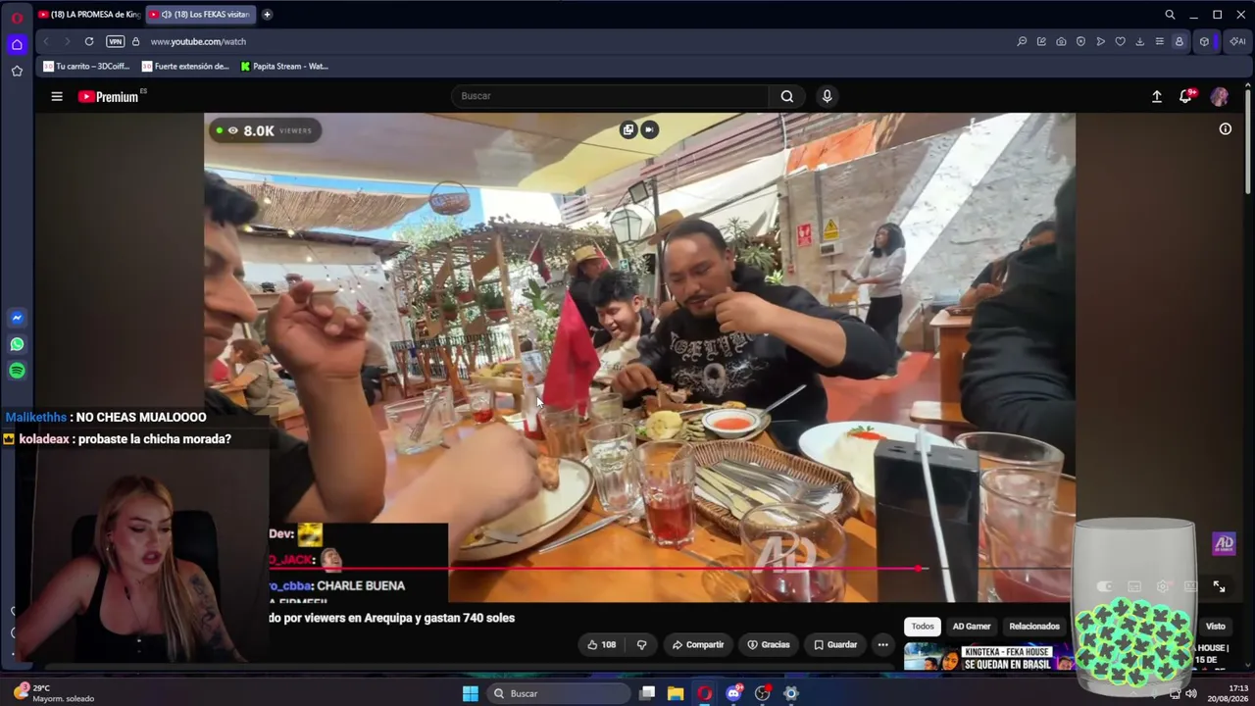
Task: Enter full screen on the video
Action: click(1219, 586)
